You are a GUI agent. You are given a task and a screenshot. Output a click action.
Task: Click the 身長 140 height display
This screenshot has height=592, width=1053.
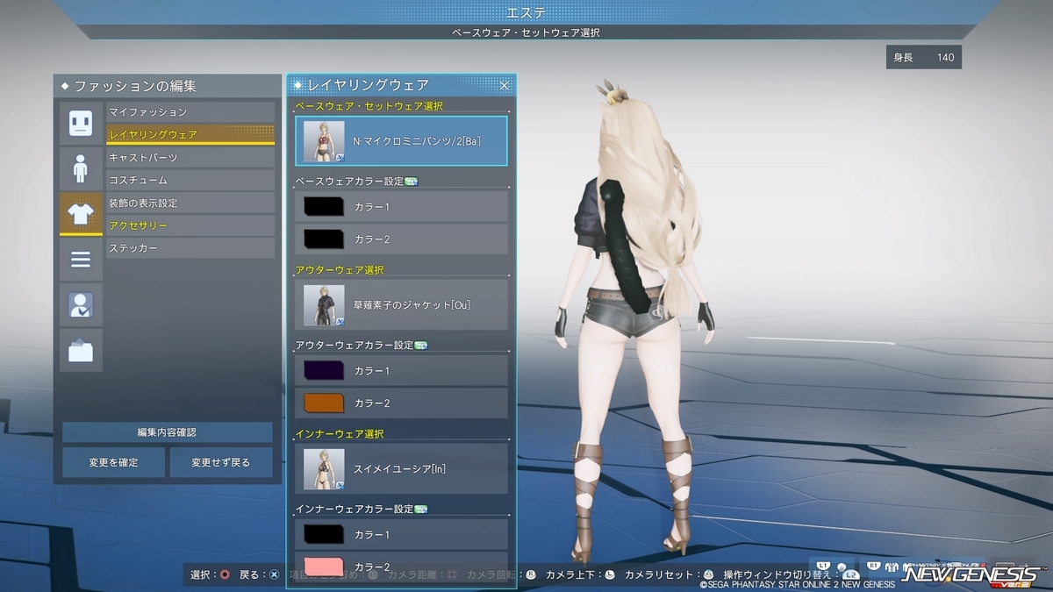pyautogui.click(x=923, y=58)
